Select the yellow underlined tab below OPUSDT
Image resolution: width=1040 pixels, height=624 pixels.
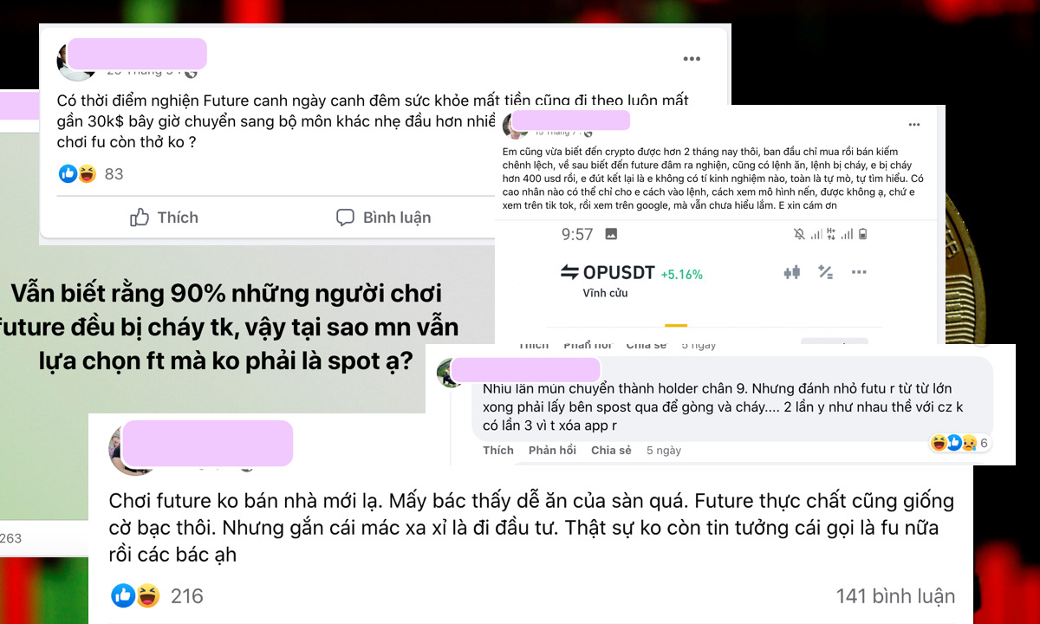(x=675, y=327)
